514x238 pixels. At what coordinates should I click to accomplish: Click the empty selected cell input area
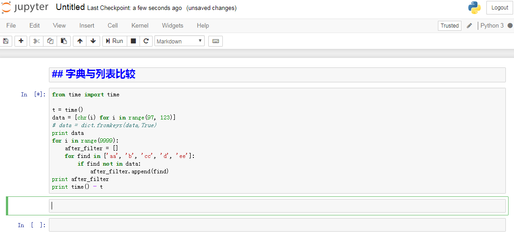pyautogui.click(x=277, y=205)
